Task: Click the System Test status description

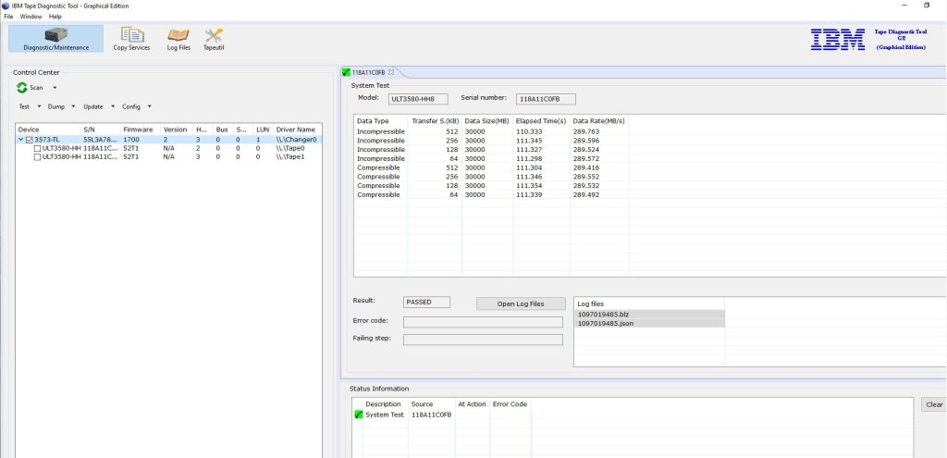Action: click(385, 415)
